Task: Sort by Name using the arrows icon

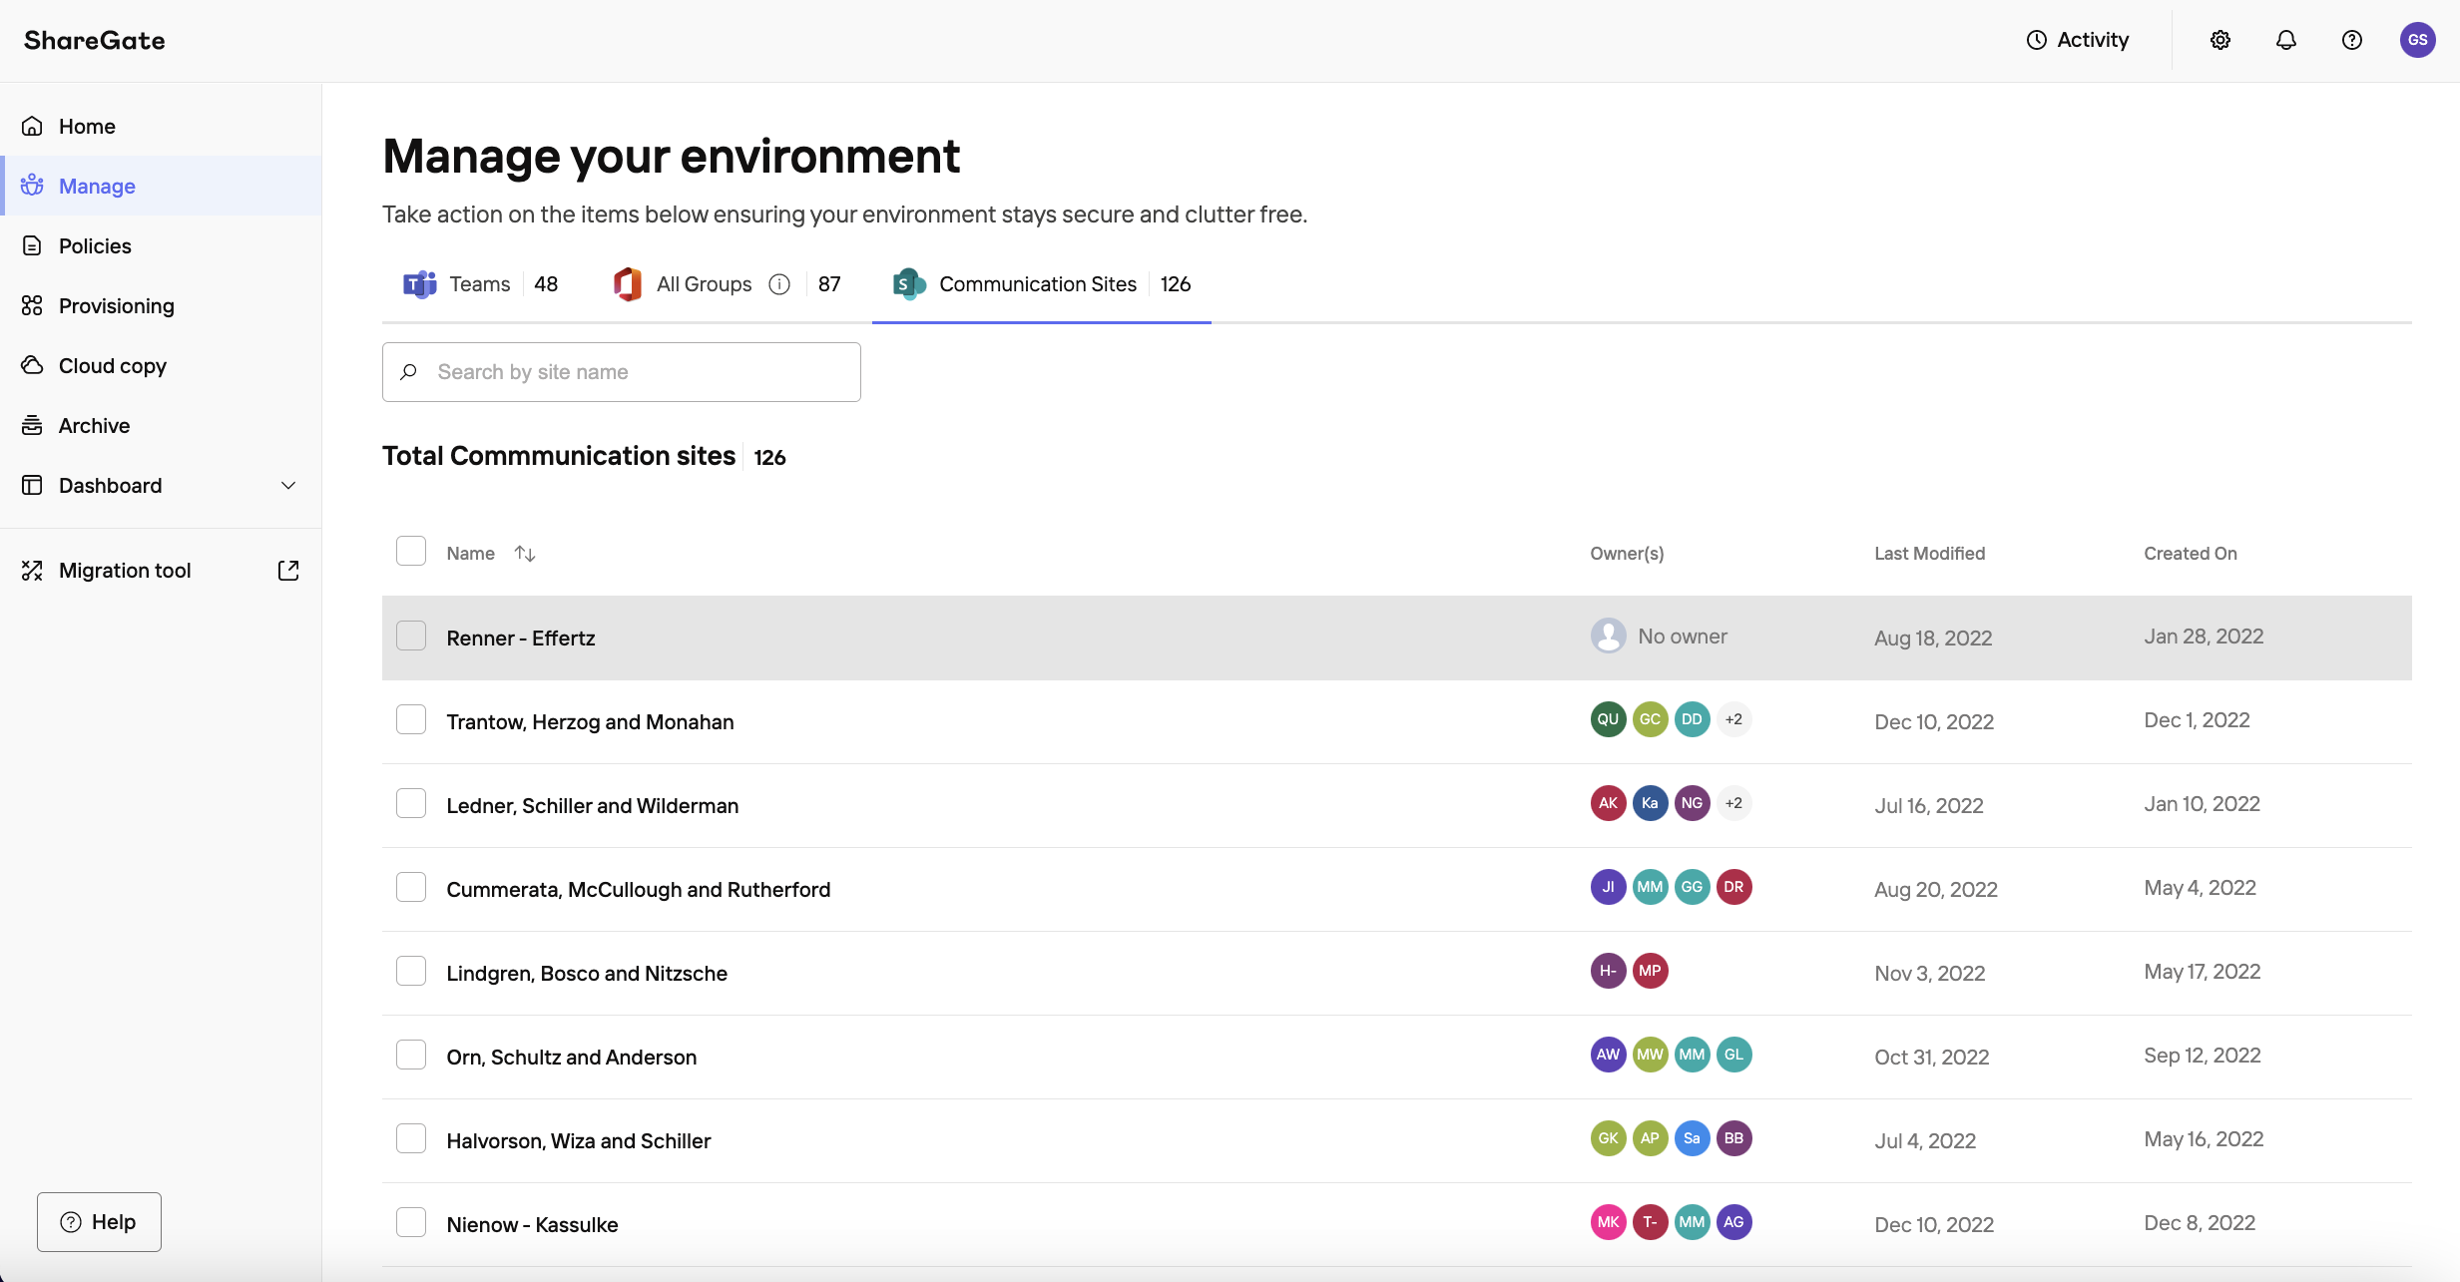Action: [x=525, y=553]
